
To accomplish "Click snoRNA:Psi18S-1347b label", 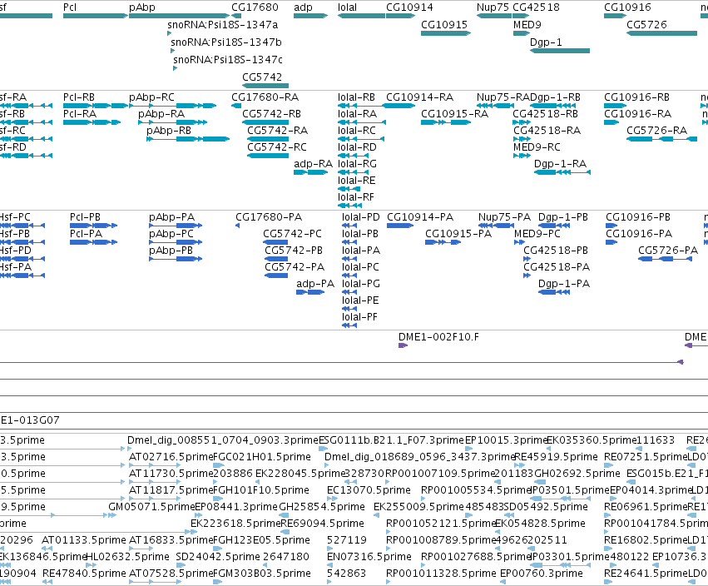I will [x=225, y=42].
